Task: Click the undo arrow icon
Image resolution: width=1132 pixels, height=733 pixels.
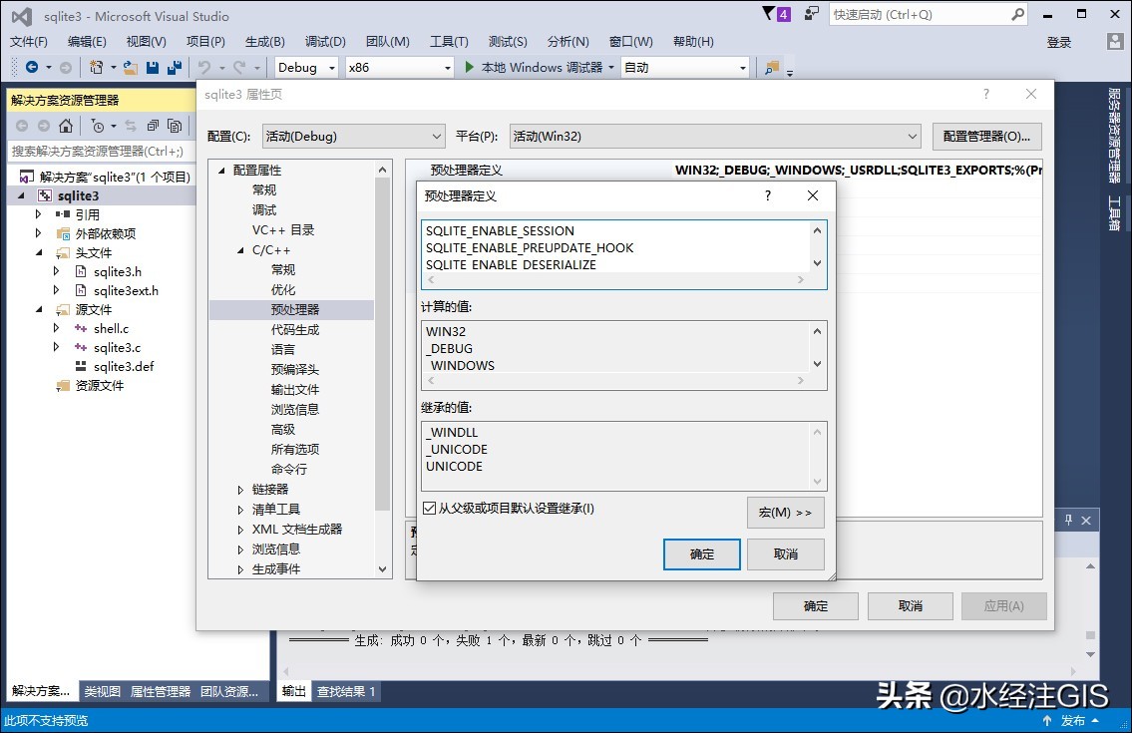Action: pyautogui.click(x=204, y=67)
